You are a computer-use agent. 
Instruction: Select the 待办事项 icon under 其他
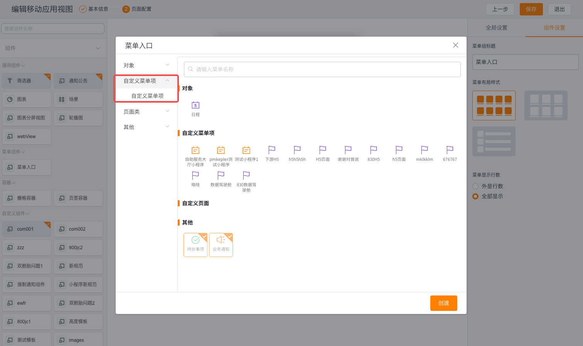(195, 245)
